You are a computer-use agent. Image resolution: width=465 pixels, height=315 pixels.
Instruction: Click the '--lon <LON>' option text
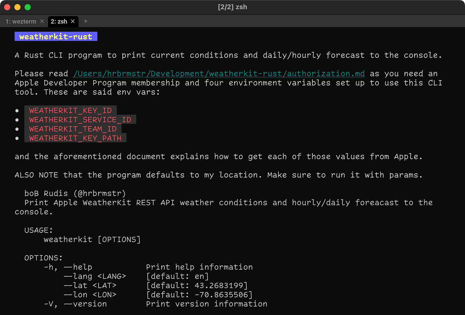(90, 295)
